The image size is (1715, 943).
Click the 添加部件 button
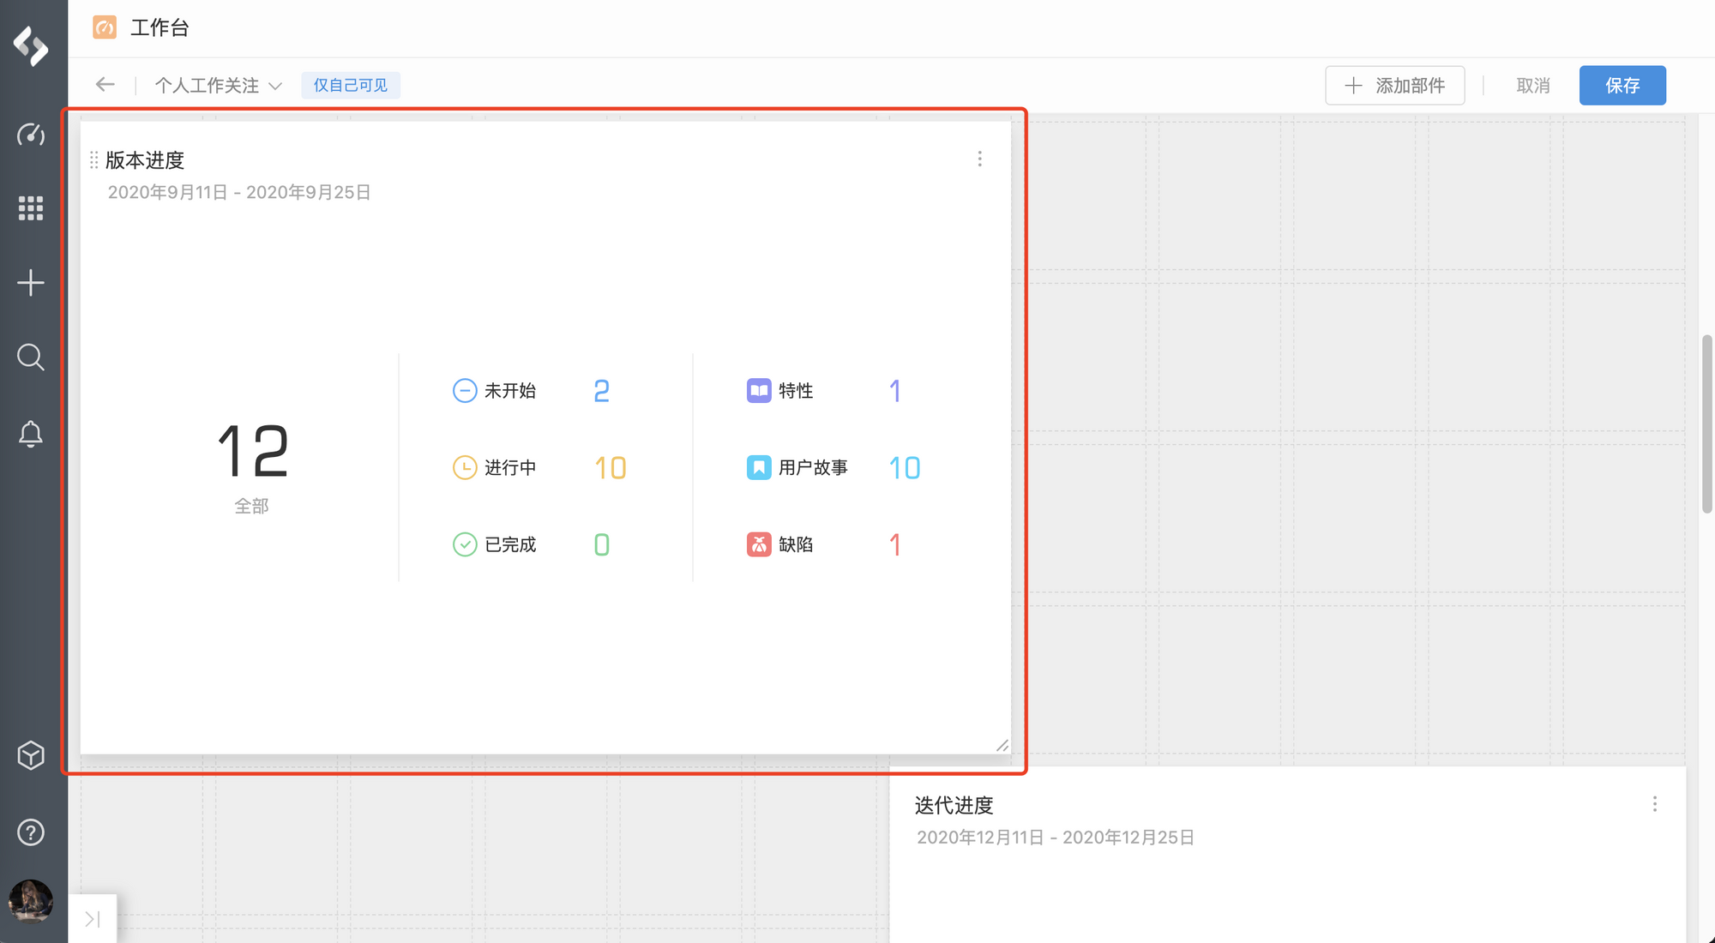[x=1395, y=85]
